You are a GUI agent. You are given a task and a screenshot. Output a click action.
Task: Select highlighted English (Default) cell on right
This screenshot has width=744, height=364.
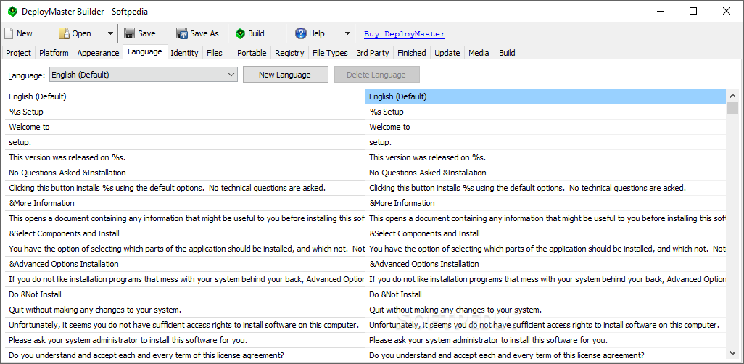pos(545,96)
